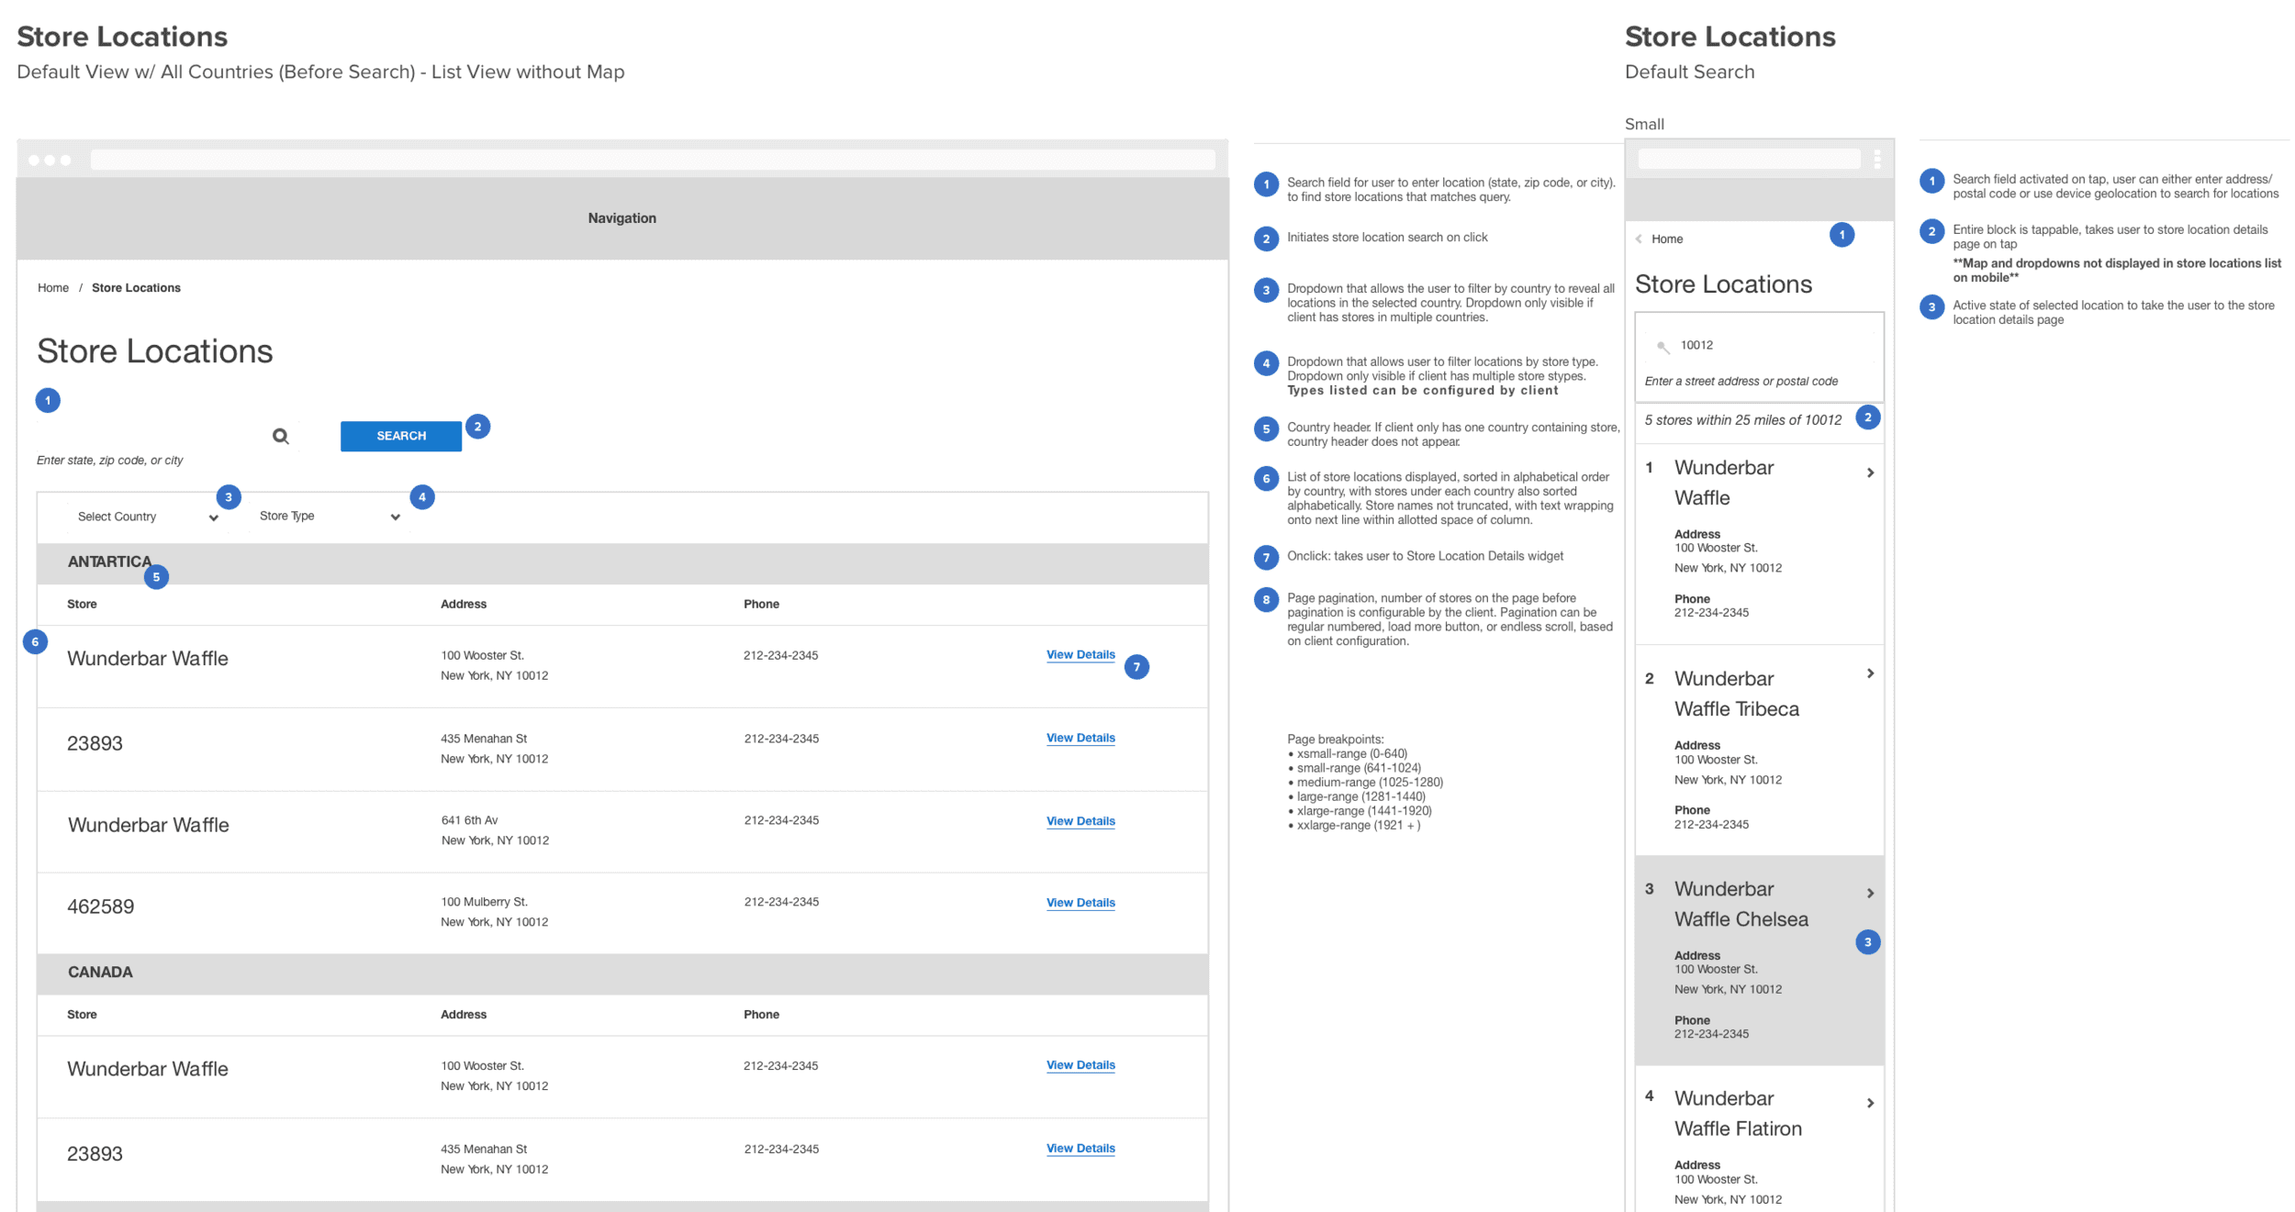Click the address 641 6th Av

coord(469,821)
